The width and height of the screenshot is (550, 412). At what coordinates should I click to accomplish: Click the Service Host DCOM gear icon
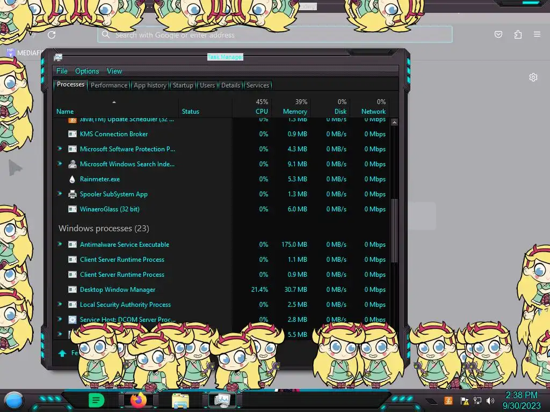[x=73, y=319]
